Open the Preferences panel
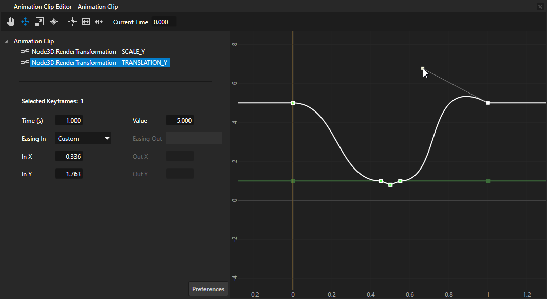This screenshot has height=299, width=547. tap(208, 289)
